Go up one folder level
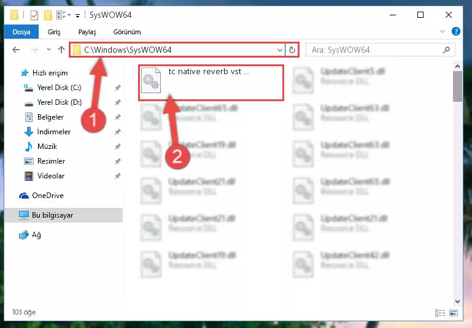Viewport: 472px width, 328px height. point(61,50)
